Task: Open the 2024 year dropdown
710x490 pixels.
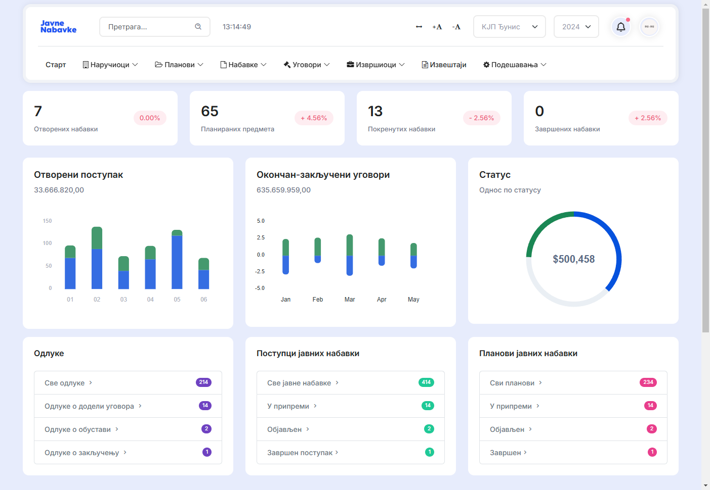Action: pyautogui.click(x=576, y=27)
